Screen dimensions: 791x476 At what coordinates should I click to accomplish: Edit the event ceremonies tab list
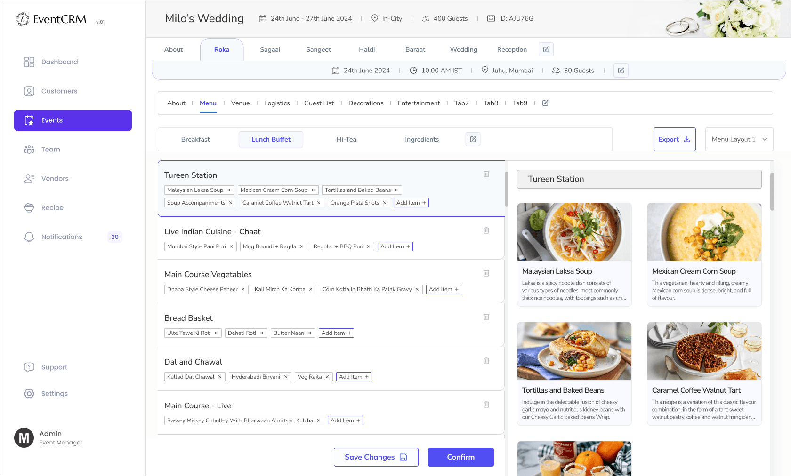[x=546, y=49]
